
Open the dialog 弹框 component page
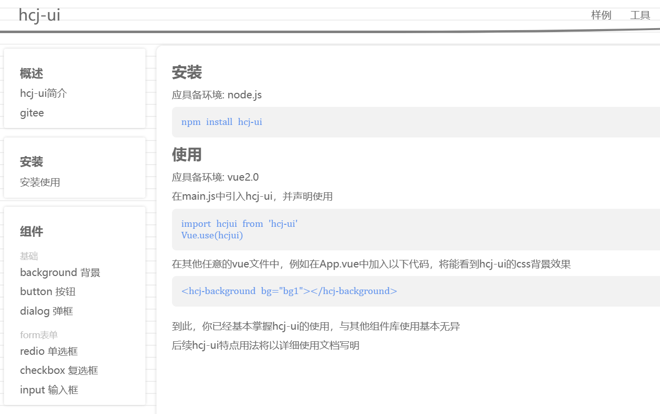pos(47,311)
